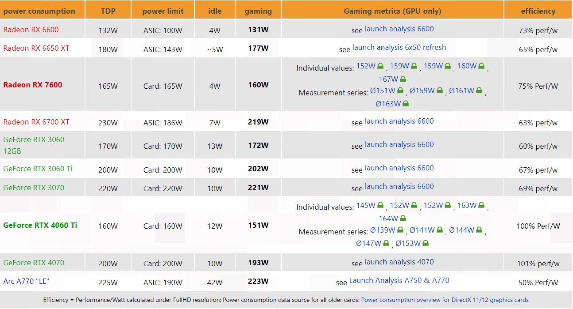The width and height of the screenshot is (573, 309).
Task: Select the 'GeForce RTX 3060 Ti' card name
Action: coord(38,169)
